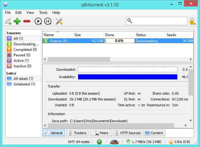This screenshot has height=147, width=200.
Task: Switch to the Trackers tab
Action: [x=77, y=133]
